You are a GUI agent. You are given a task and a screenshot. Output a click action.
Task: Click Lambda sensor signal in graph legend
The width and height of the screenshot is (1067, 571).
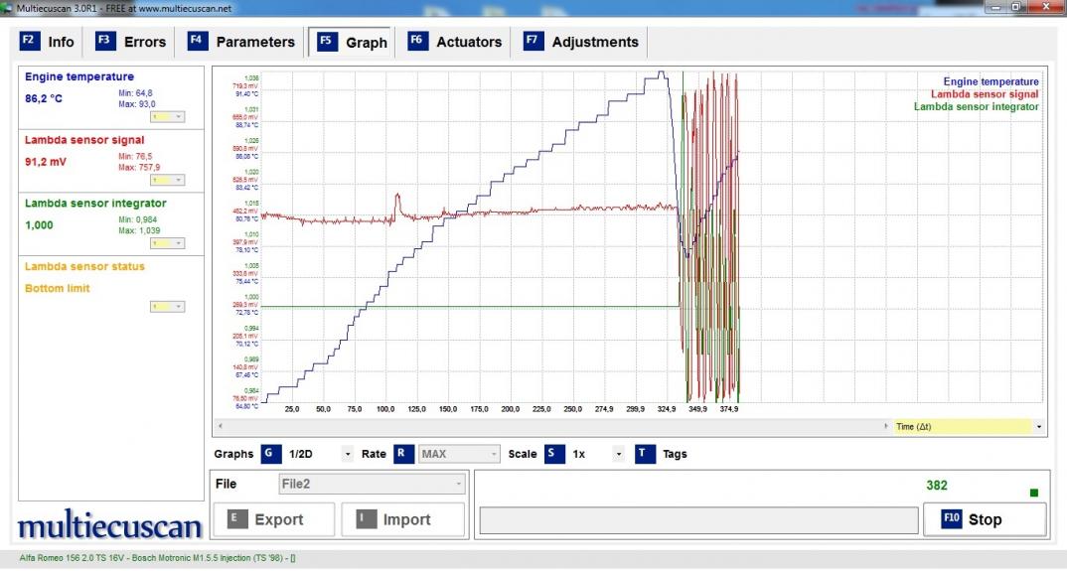[x=985, y=94]
